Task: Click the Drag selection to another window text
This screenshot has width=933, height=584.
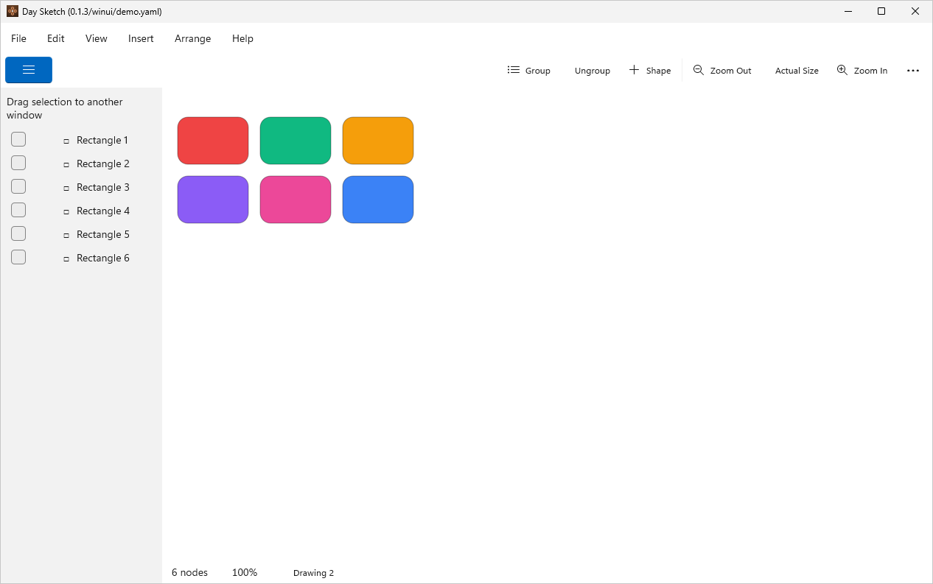Action: 65,108
